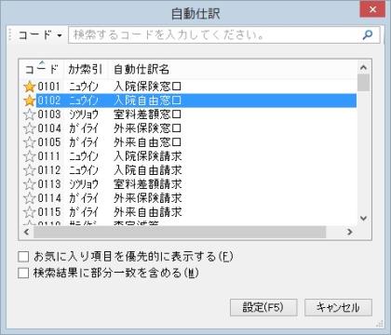Sort by コード column header
The height and width of the screenshot is (335, 391).
click(x=42, y=69)
